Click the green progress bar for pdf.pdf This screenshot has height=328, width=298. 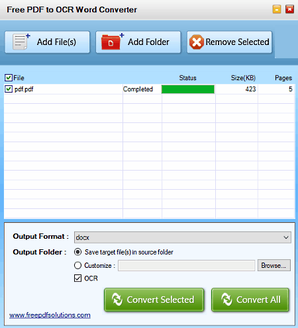coord(188,89)
